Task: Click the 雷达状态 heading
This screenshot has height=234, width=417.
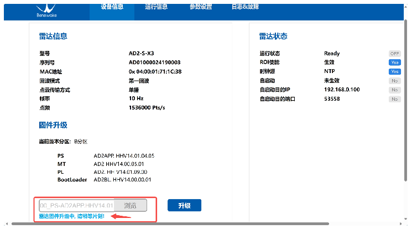Action: 273,36
